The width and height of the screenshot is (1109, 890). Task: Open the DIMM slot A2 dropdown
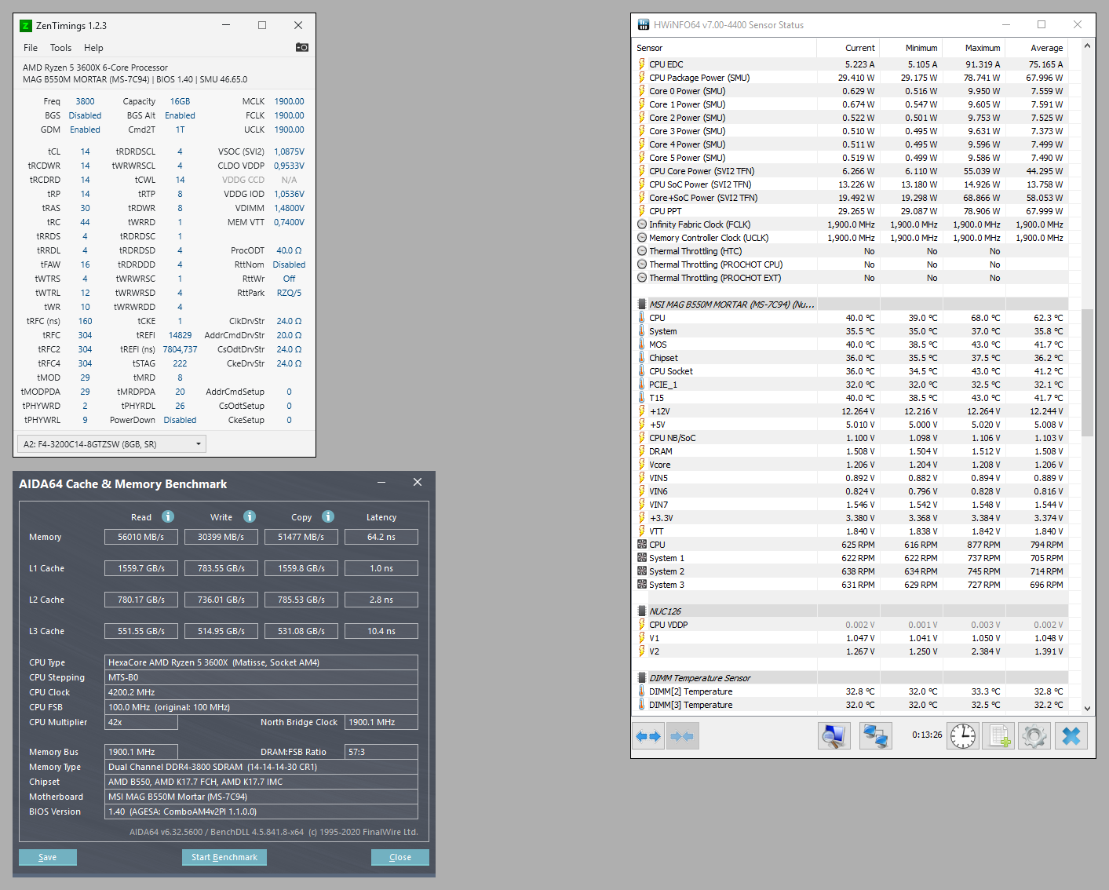(x=111, y=444)
